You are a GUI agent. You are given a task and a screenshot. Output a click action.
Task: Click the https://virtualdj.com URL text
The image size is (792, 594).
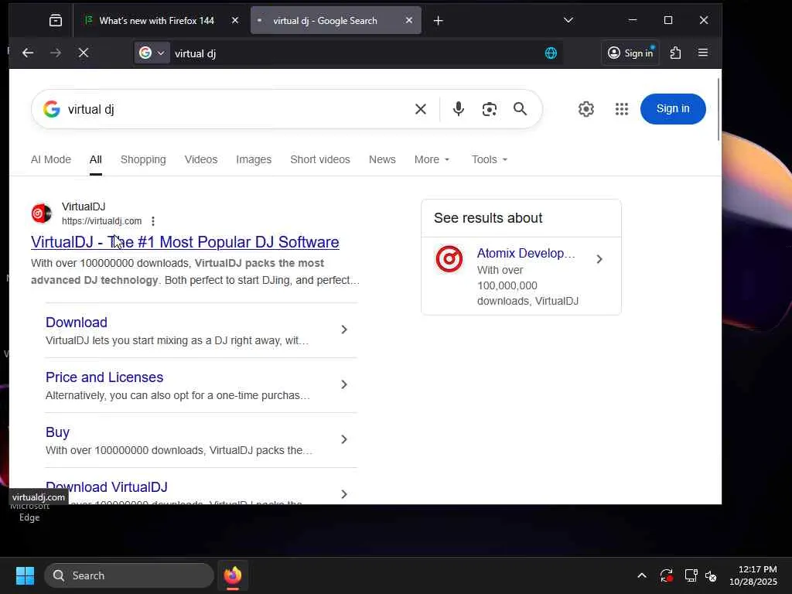(x=101, y=221)
